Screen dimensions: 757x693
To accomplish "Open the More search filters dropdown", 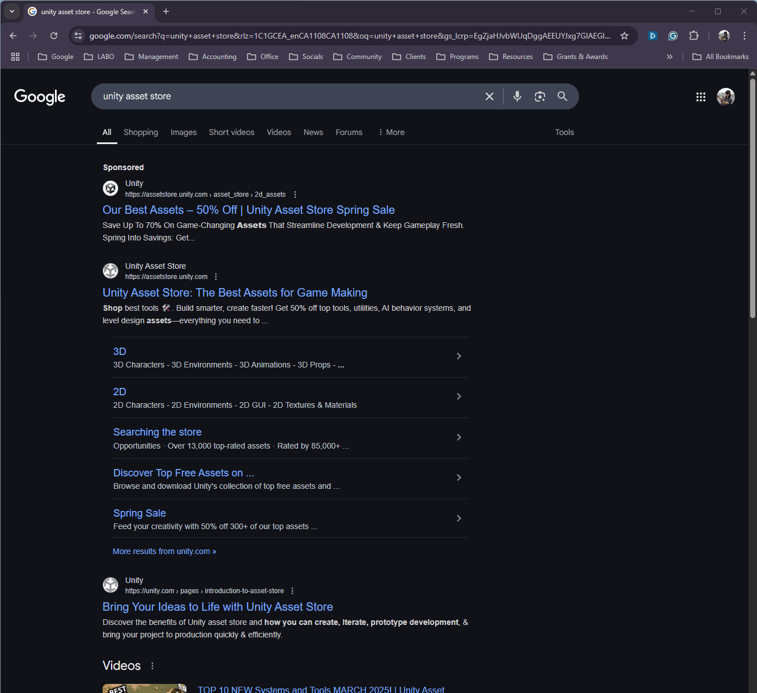I will tap(391, 132).
